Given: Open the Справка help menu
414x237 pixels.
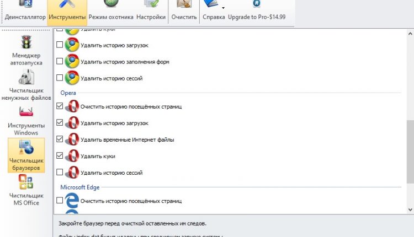Looking at the screenshot, I should tap(214, 12).
